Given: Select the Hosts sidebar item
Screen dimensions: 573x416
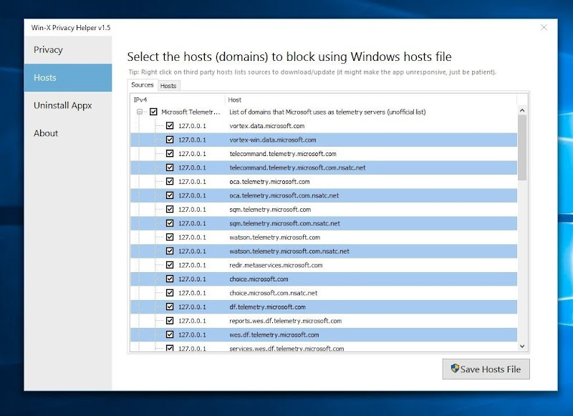Looking at the screenshot, I should (x=68, y=77).
